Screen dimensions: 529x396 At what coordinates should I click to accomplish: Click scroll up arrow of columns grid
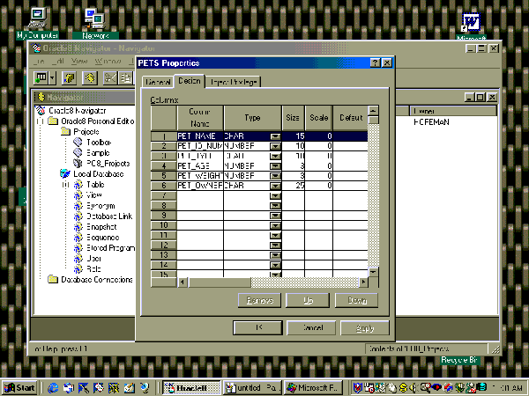[373, 111]
